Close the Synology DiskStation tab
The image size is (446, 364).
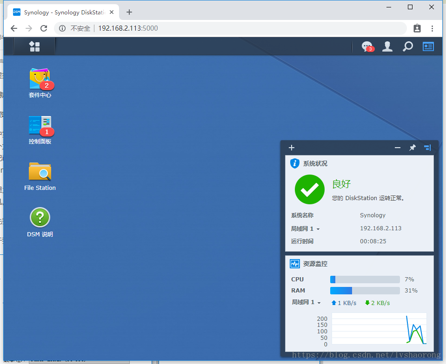(x=112, y=12)
